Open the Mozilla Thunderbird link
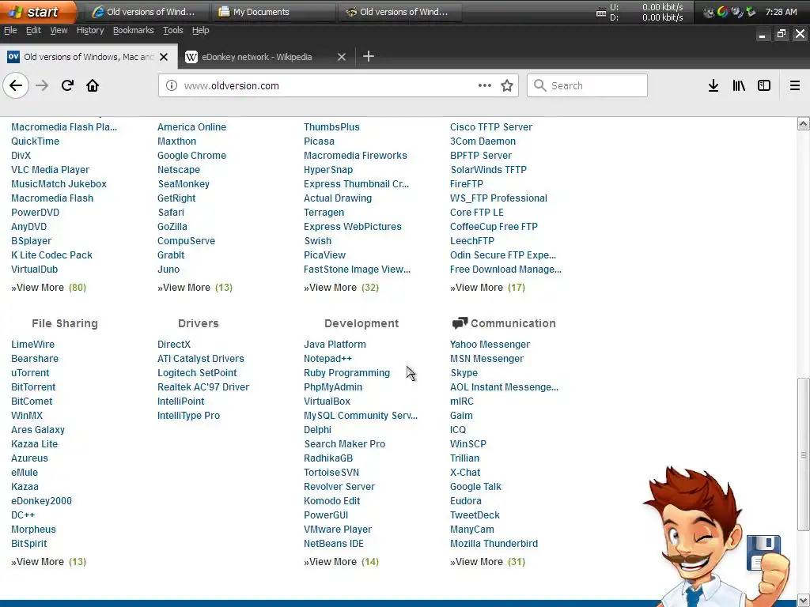This screenshot has width=810, height=607. coord(494,544)
